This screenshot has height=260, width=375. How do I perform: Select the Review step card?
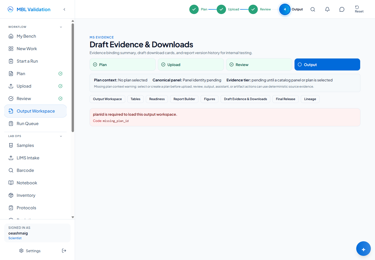coord(259,64)
